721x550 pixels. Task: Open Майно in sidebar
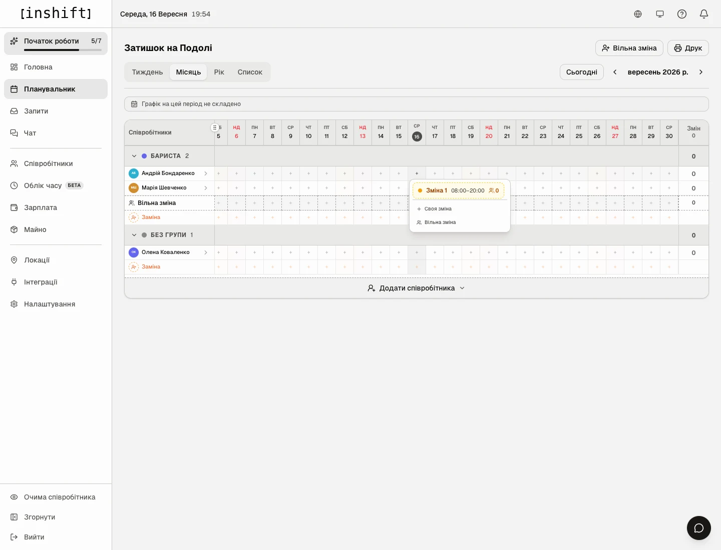coord(56,229)
